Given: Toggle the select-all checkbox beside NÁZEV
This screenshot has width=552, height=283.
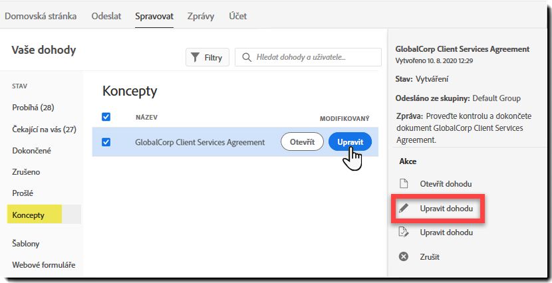Looking at the screenshot, I should click(106, 117).
